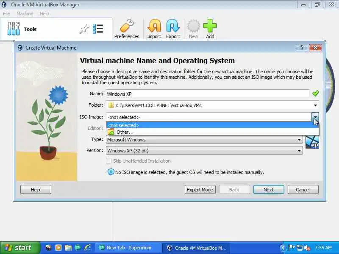This screenshot has width=339, height=254.
Task: Open the Help menu in the menu bar
Action: 44,14
